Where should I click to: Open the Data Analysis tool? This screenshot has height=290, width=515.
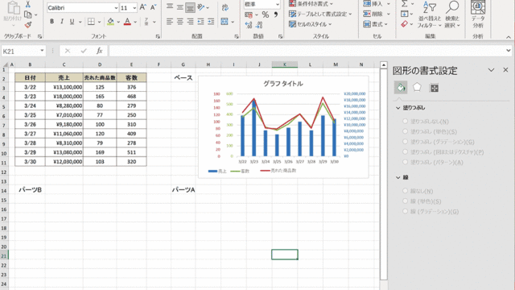478,14
